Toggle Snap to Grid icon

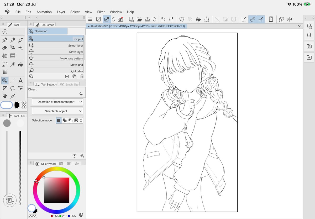tap(261, 19)
